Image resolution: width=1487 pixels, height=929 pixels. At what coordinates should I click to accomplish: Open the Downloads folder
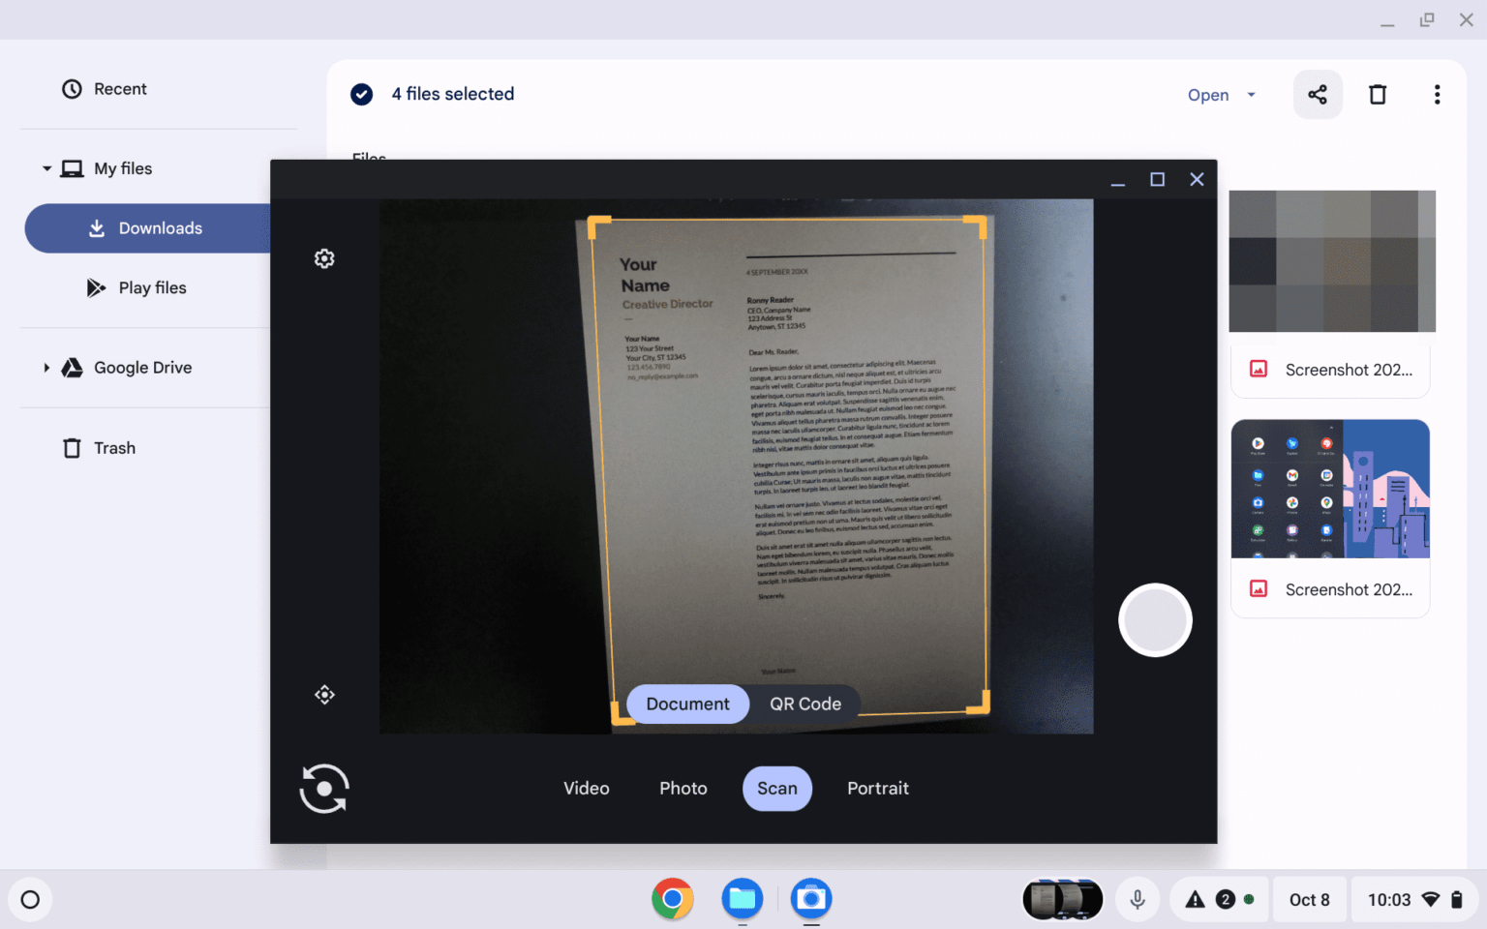(x=160, y=227)
